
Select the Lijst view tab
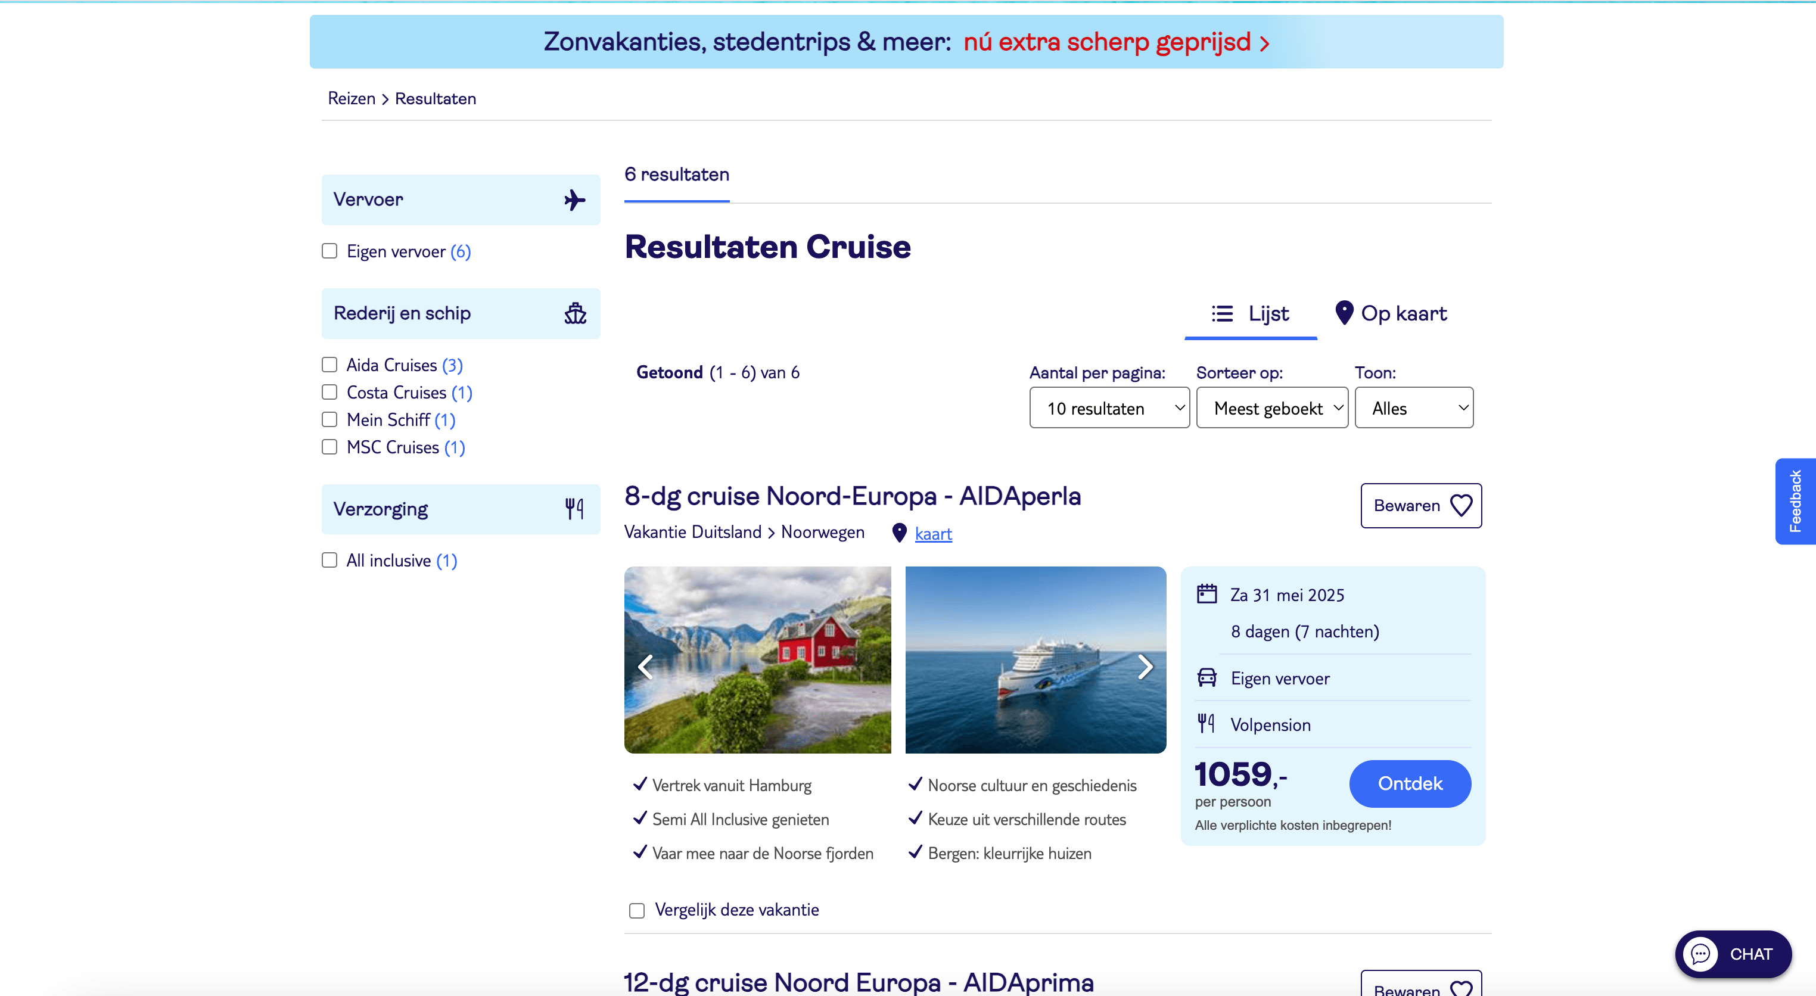pos(1251,314)
